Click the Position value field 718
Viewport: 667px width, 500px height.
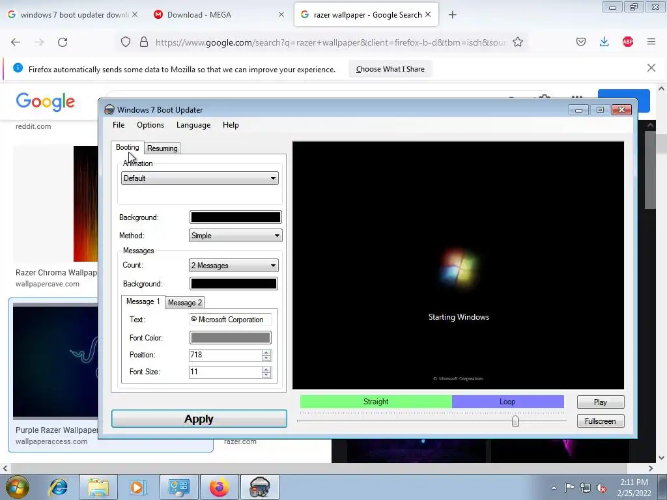(x=225, y=355)
